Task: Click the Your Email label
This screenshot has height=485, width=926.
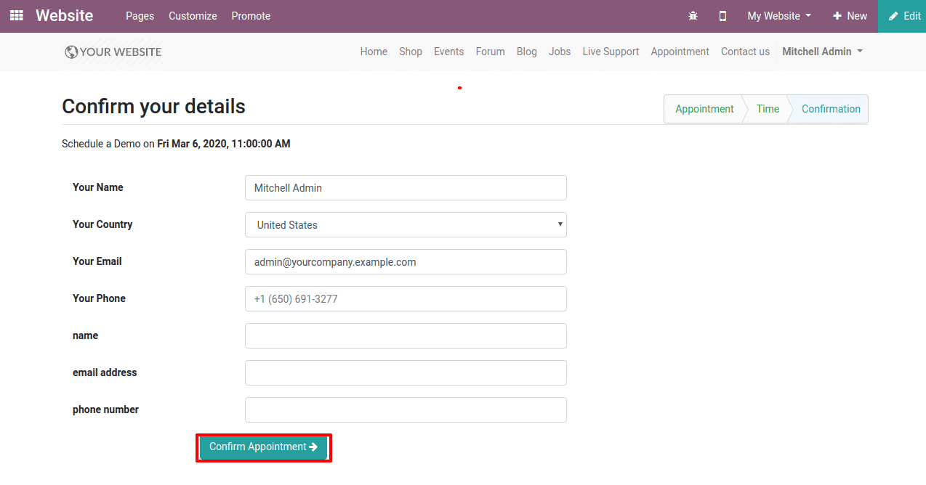Action: pos(97,261)
